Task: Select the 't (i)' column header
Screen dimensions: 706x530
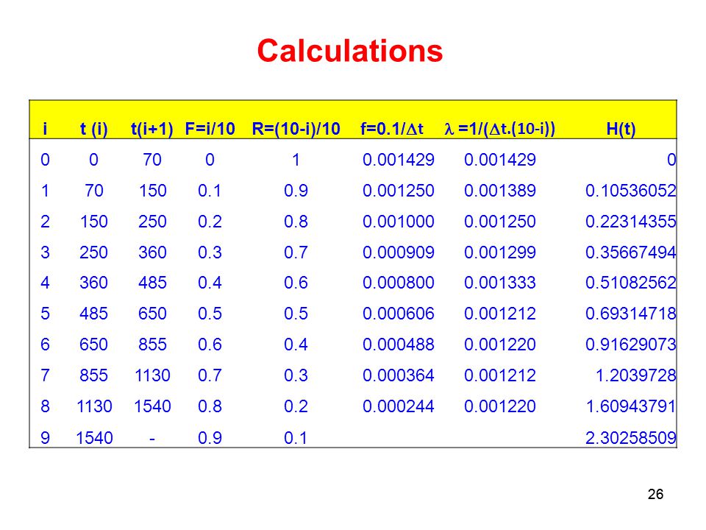Action: pyautogui.click(x=93, y=129)
